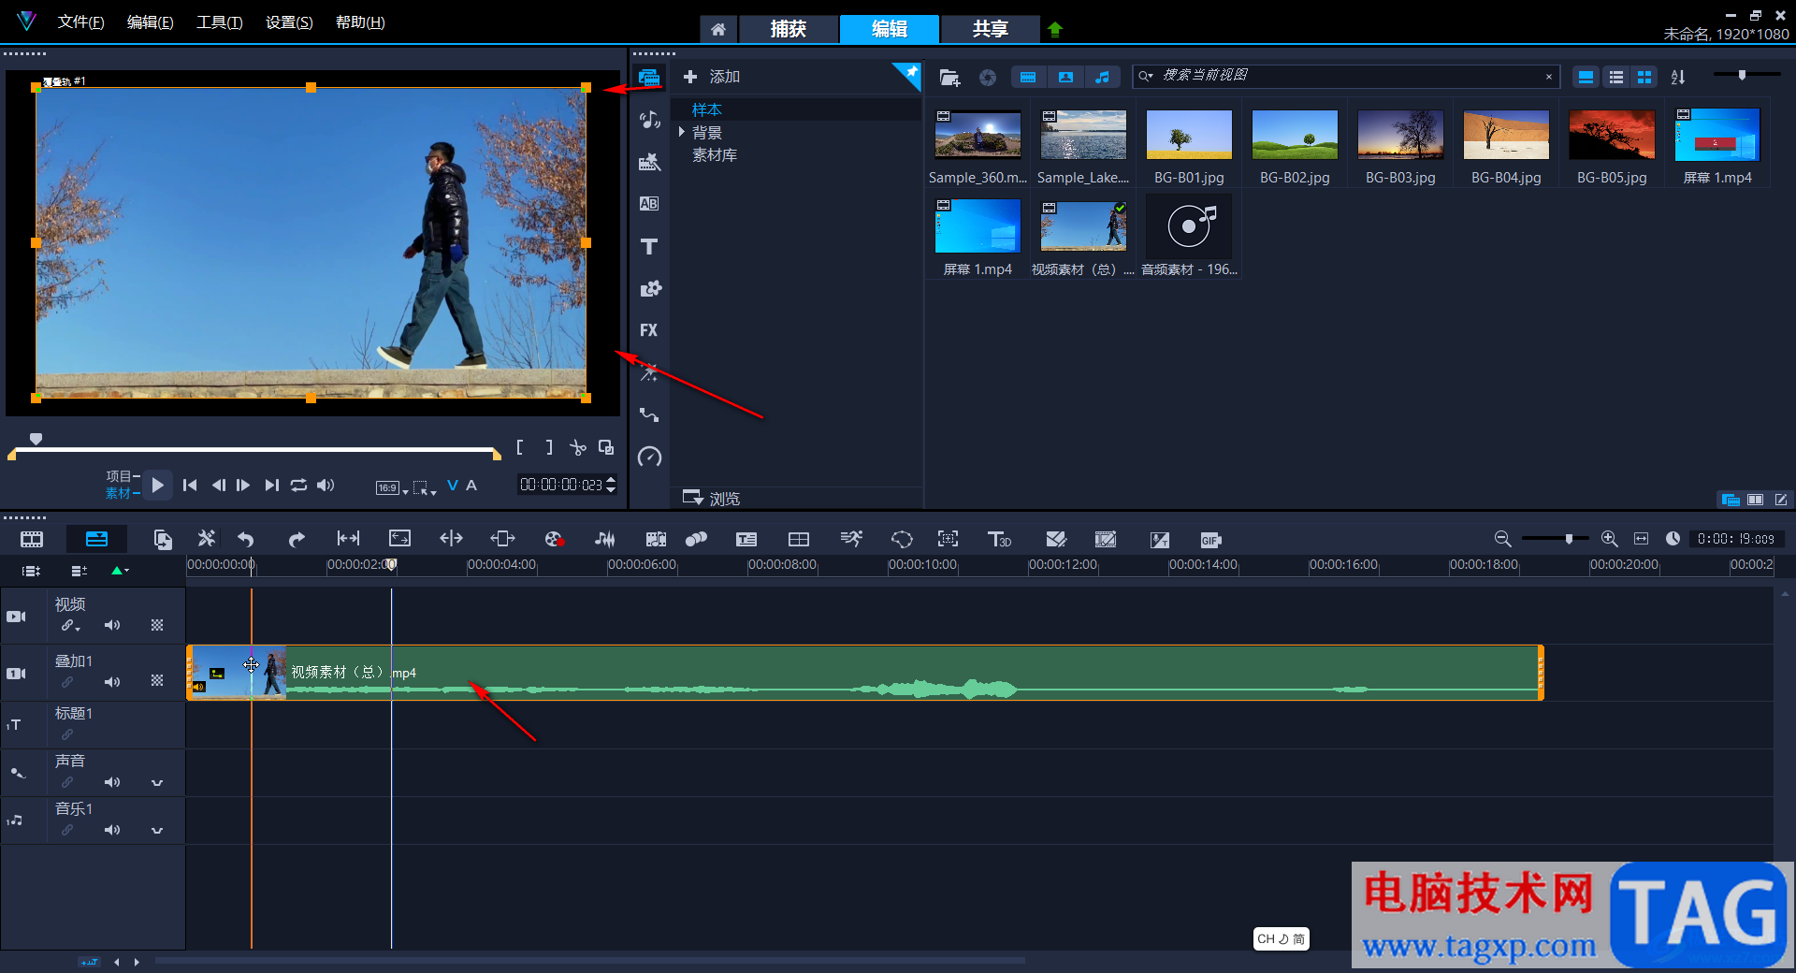Image resolution: width=1796 pixels, height=973 pixels.
Task: Open ripple editing options for 视频 track
Action: click(x=70, y=626)
